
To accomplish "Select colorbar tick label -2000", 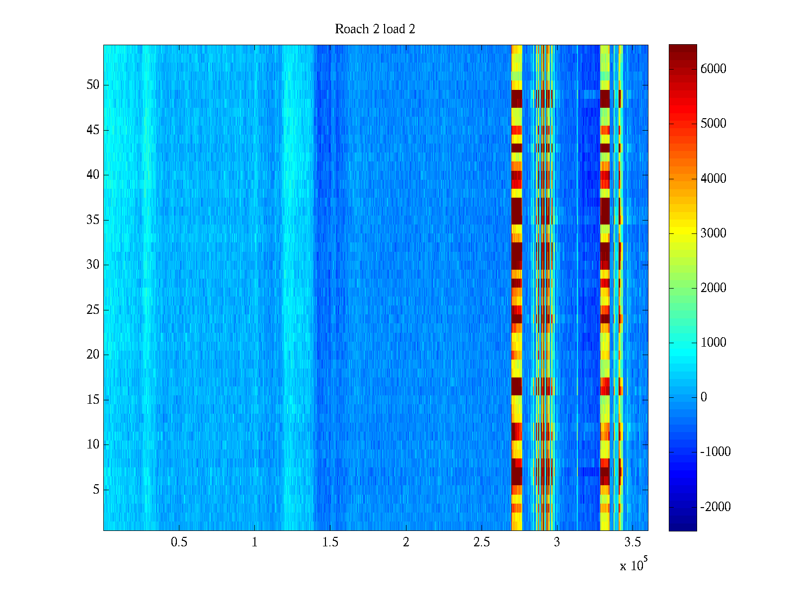I will tap(715, 507).
